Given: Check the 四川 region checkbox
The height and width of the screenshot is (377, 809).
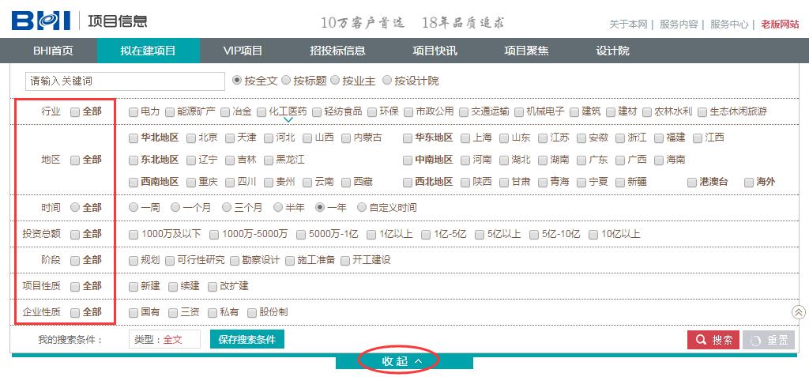Looking at the screenshot, I should point(230,183).
